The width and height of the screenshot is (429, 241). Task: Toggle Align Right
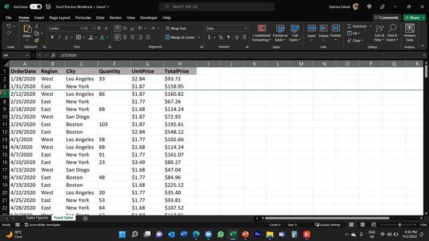[132, 37]
